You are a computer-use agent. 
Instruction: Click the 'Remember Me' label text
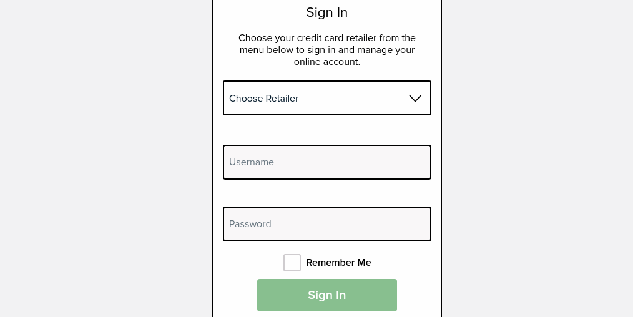pos(338,263)
